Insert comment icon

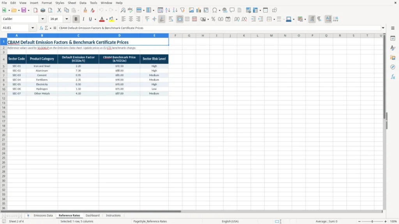pyautogui.click(x=232, y=10)
